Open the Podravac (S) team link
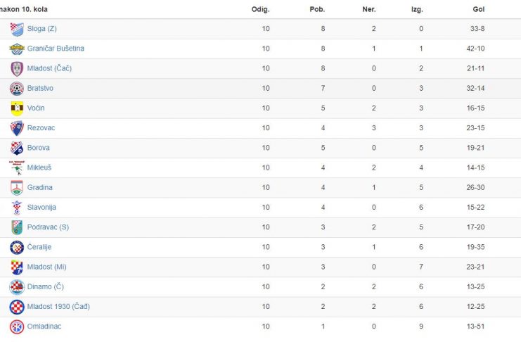 click(48, 227)
